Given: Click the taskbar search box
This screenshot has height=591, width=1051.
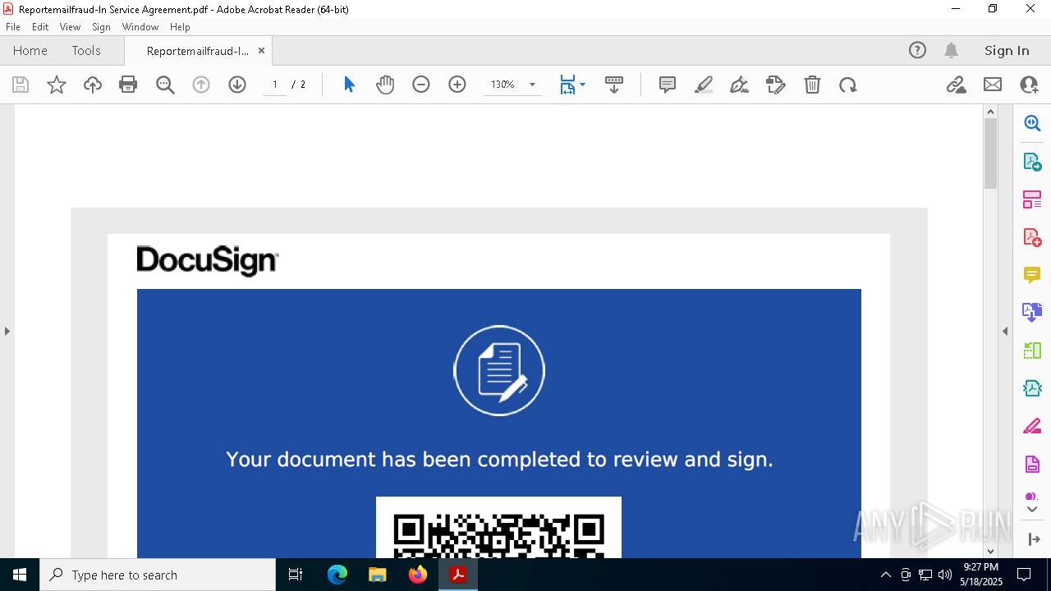Looking at the screenshot, I should coord(158,575).
